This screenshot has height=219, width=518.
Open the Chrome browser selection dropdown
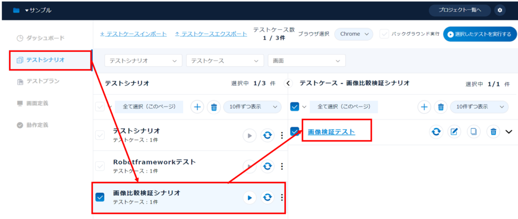(x=353, y=34)
